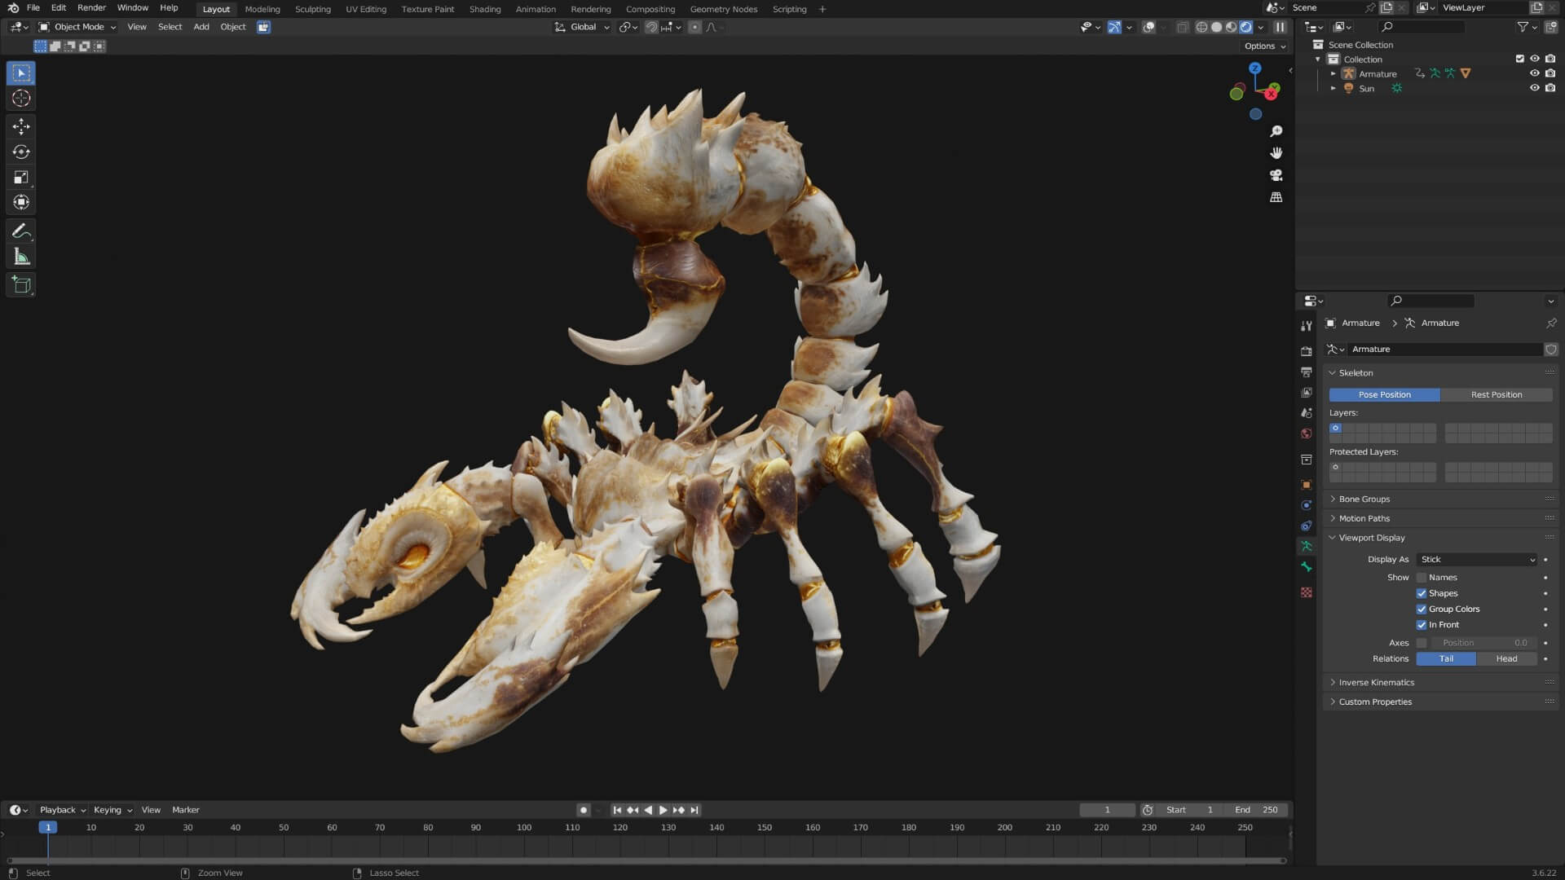The image size is (1565, 880).
Task: Hide the Sun in viewport
Action: pos(1534,88)
